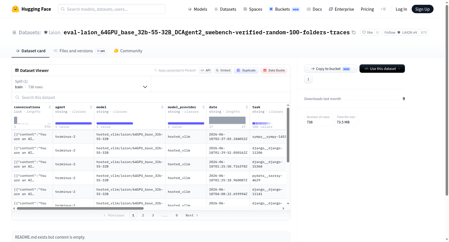449x242 pixels.
Task: Sort by the agent column arrows
Action: pyautogui.click(x=91, y=107)
